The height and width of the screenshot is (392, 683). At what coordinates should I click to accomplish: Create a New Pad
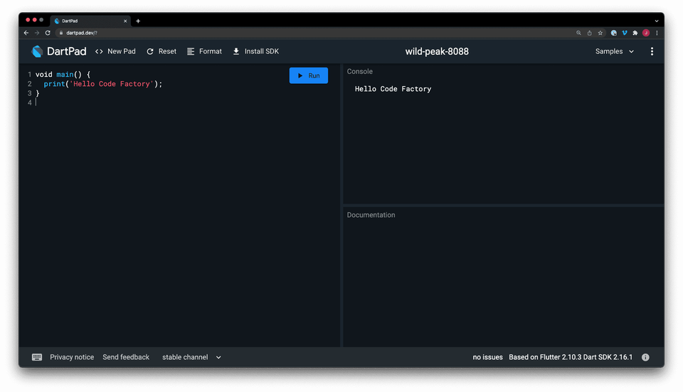click(x=115, y=51)
